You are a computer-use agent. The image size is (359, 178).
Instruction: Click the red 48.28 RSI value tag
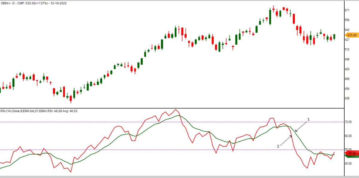[351, 153]
